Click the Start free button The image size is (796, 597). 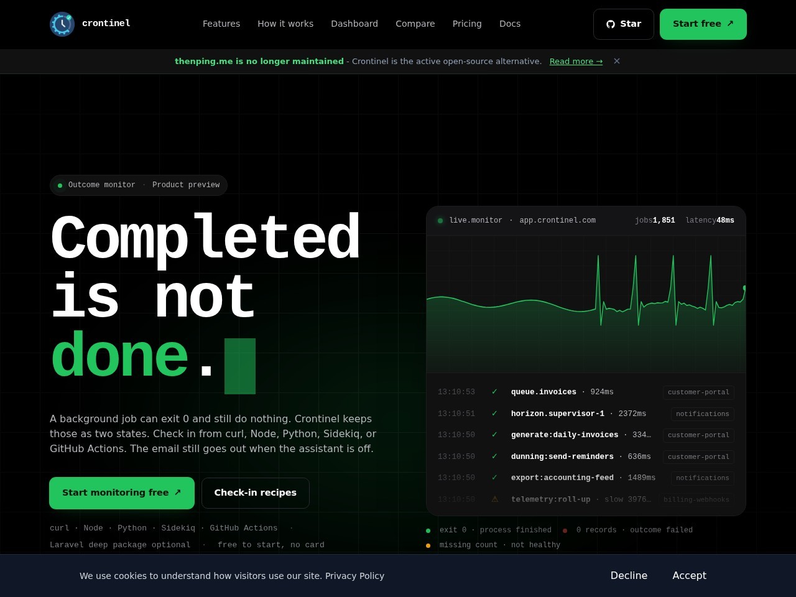click(703, 24)
